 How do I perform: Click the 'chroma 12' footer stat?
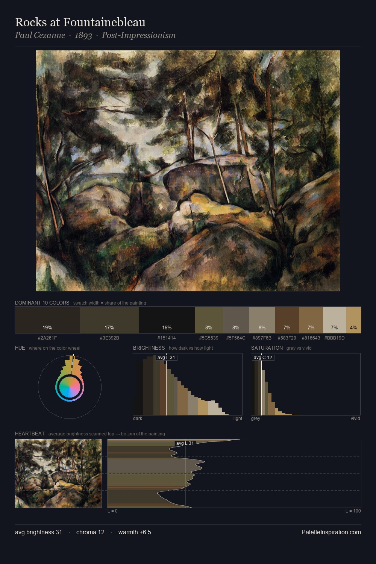[x=90, y=532]
